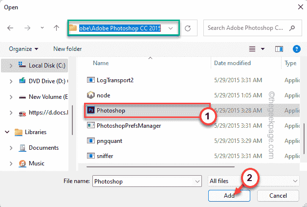Screen dimensions: 307x207
Task: Click the Music library icon
Action: [x=22, y=163]
